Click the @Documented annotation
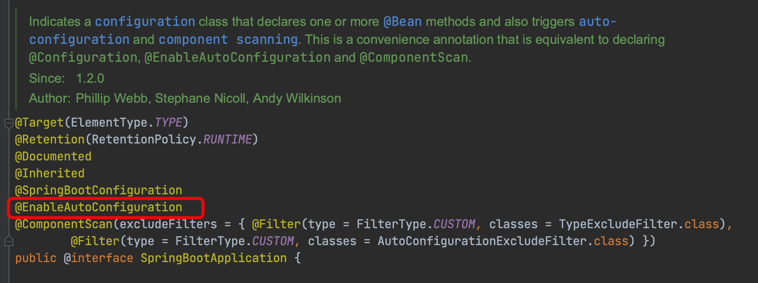This screenshot has height=283, width=758. 53,156
